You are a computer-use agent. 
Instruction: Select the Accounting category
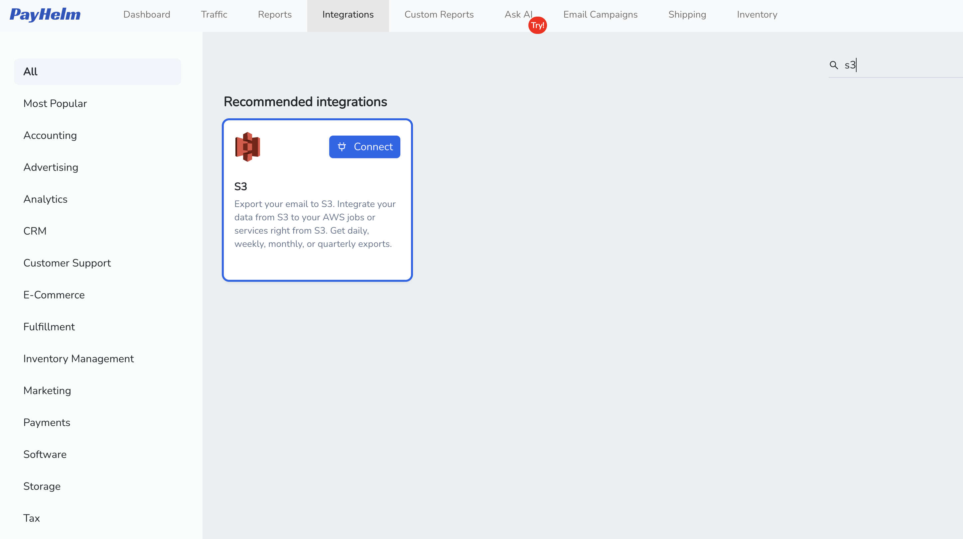pyautogui.click(x=50, y=135)
